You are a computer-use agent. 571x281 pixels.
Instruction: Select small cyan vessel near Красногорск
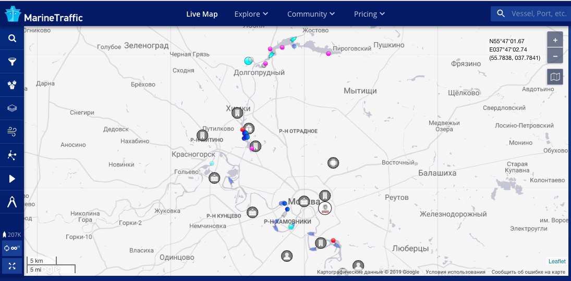212,163
